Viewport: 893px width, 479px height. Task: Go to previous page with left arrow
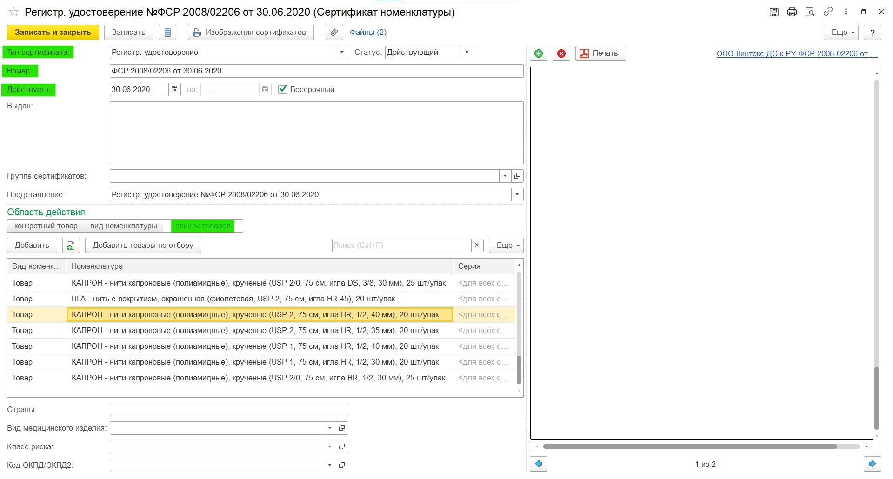tap(539, 464)
